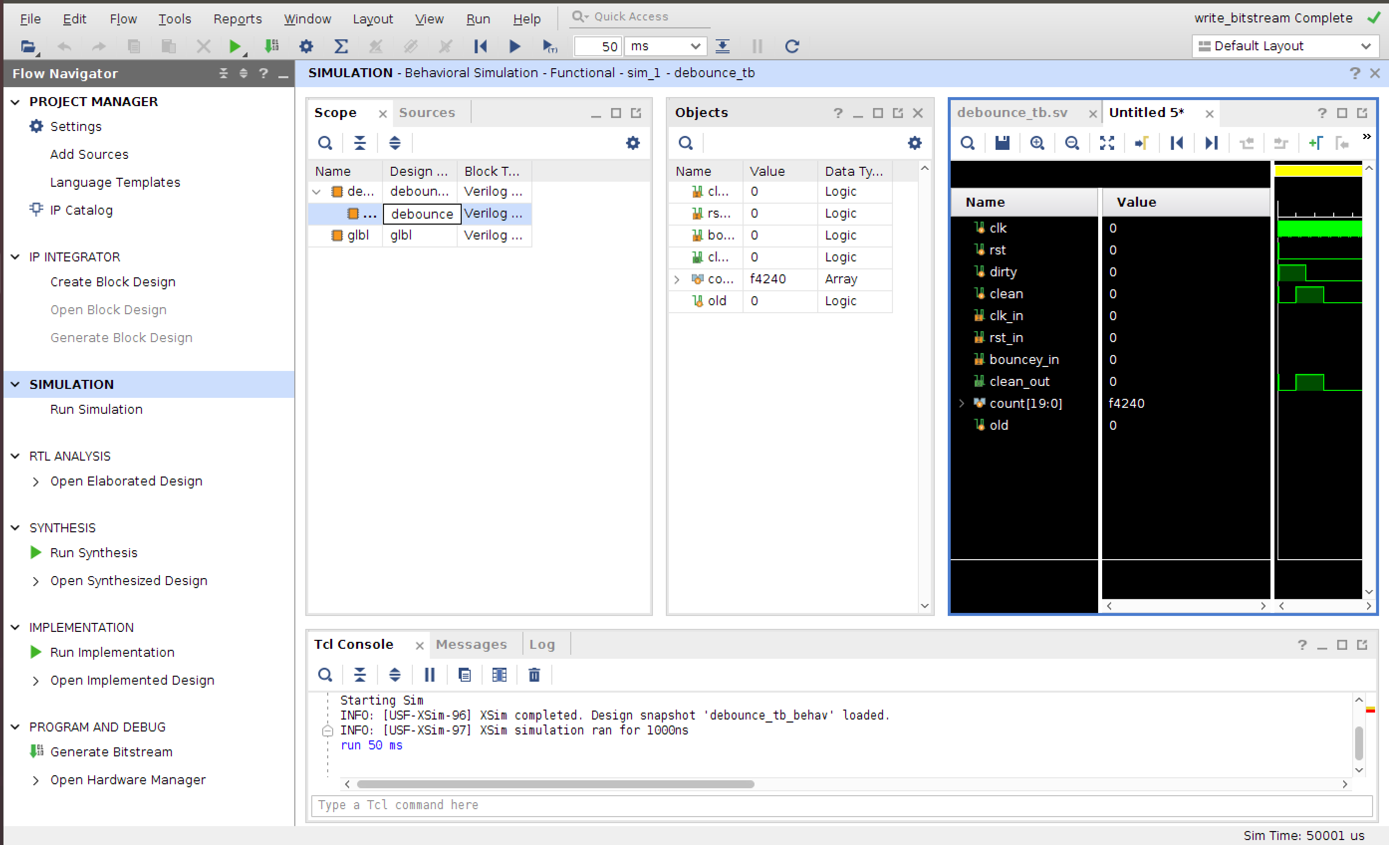Open the Reports menu
Viewport: 1389px width, 845px height.
point(238,19)
